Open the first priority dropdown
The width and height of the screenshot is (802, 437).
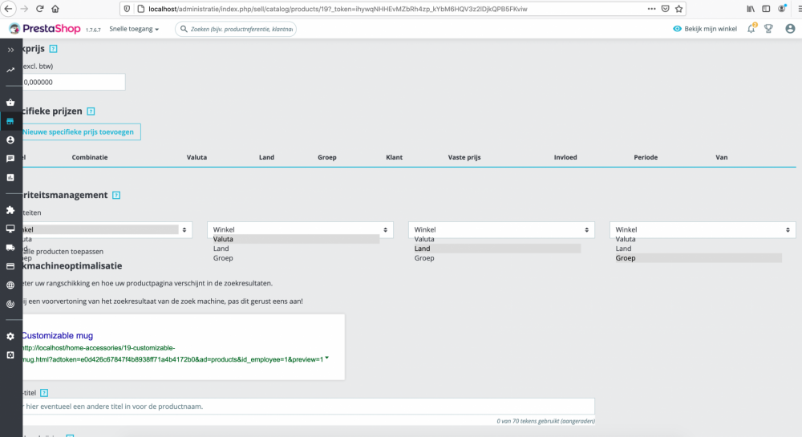107,230
